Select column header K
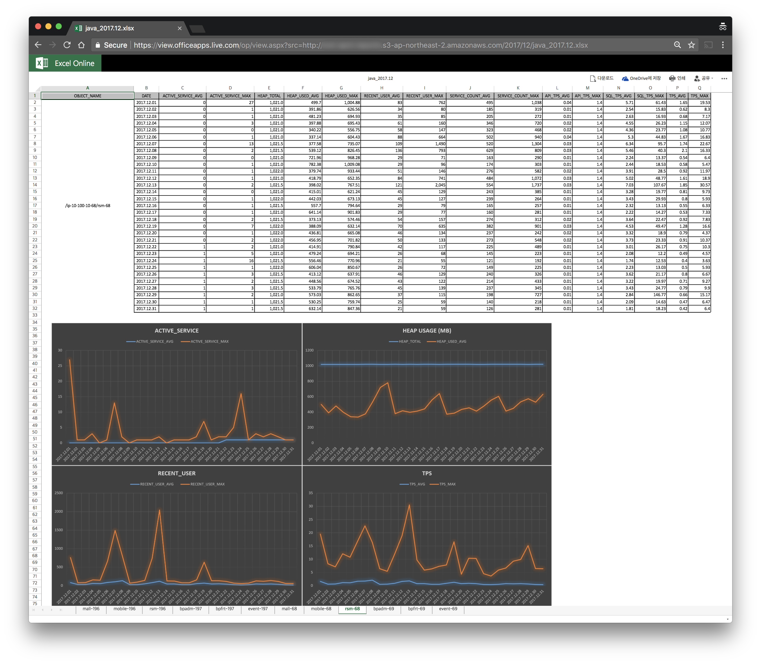This screenshot has width=761, height=664. click(x=518, y=88)
